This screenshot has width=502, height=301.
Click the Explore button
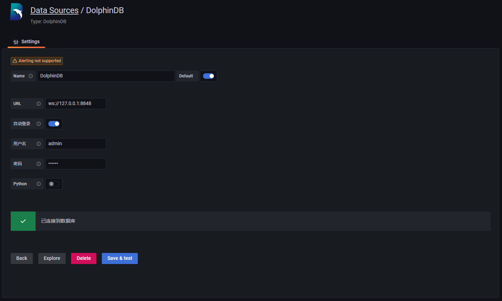(52, 258)
